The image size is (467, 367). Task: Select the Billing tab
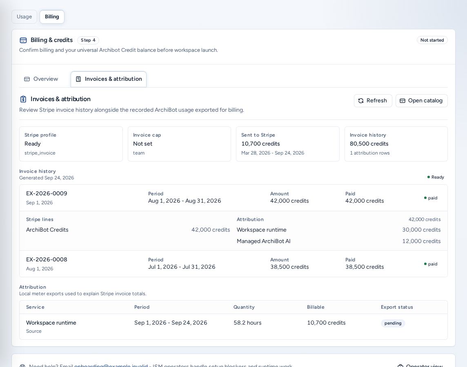(52, 17)
